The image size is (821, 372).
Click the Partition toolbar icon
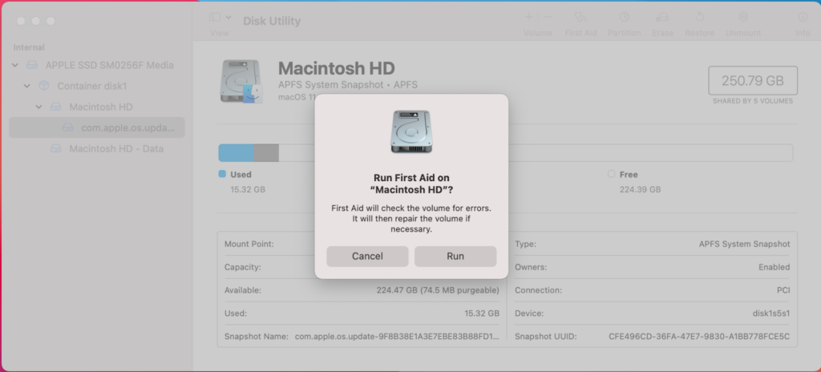pos(623,18)
